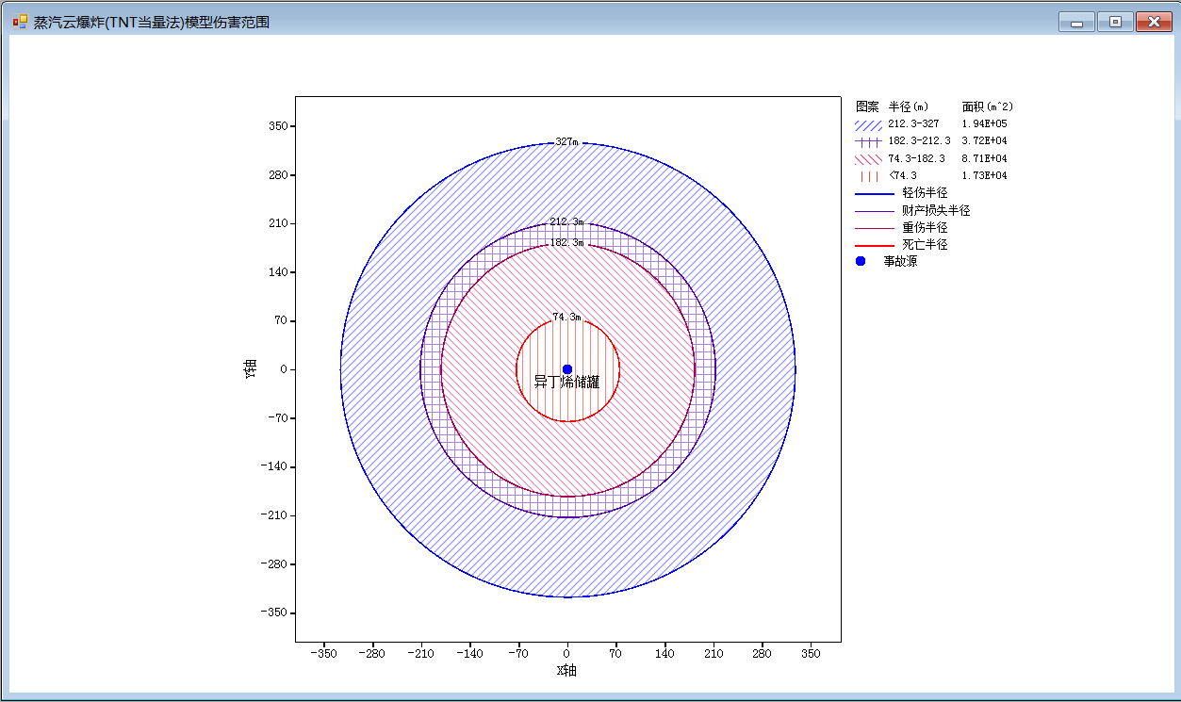Screen dimensions: 1181x702
Task: Click the 212.3-327 radius range text
Action: 913,124
